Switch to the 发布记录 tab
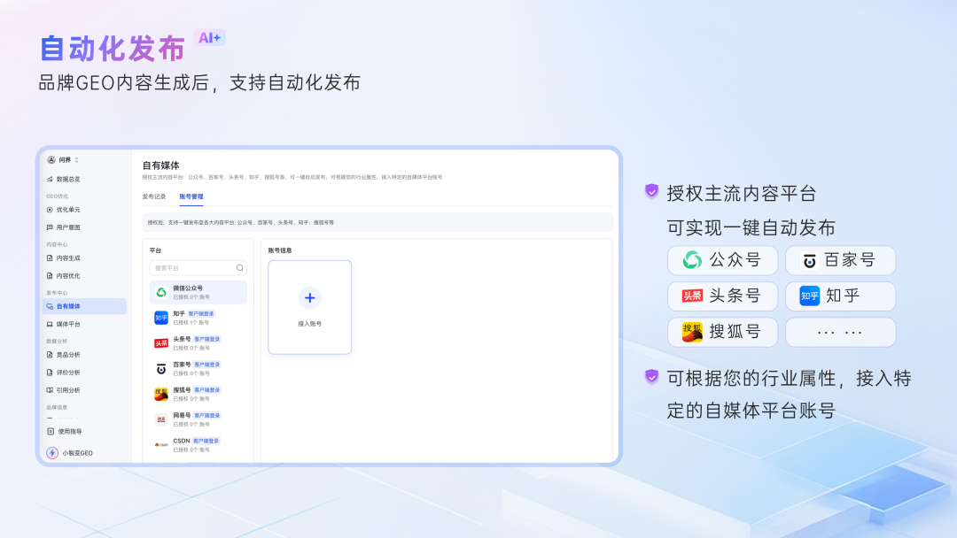Screen dimensions: 957x538 (154, 196)
